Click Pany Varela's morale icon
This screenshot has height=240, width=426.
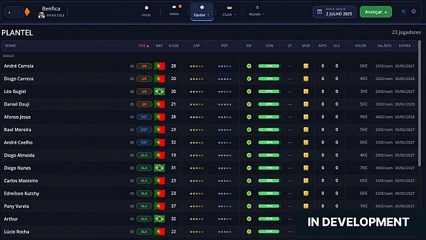[306, 206]
